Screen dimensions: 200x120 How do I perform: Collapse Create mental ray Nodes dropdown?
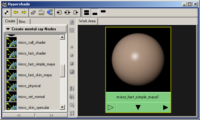(35, 29)
